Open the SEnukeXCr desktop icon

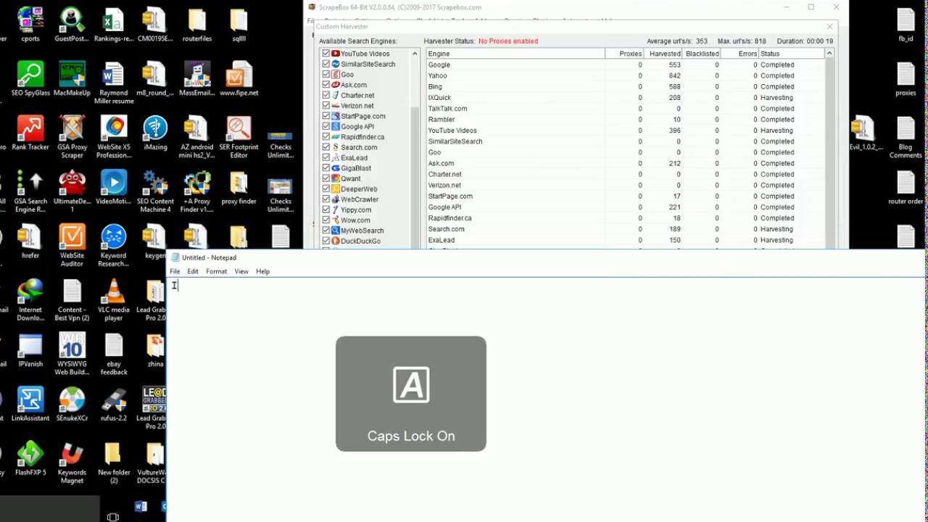pos(72,405)
